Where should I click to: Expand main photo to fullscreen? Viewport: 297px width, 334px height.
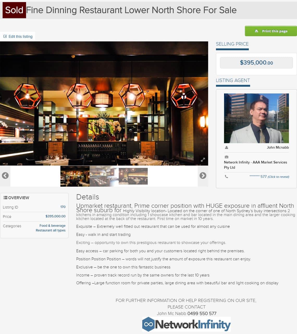[x=203, y=160]
